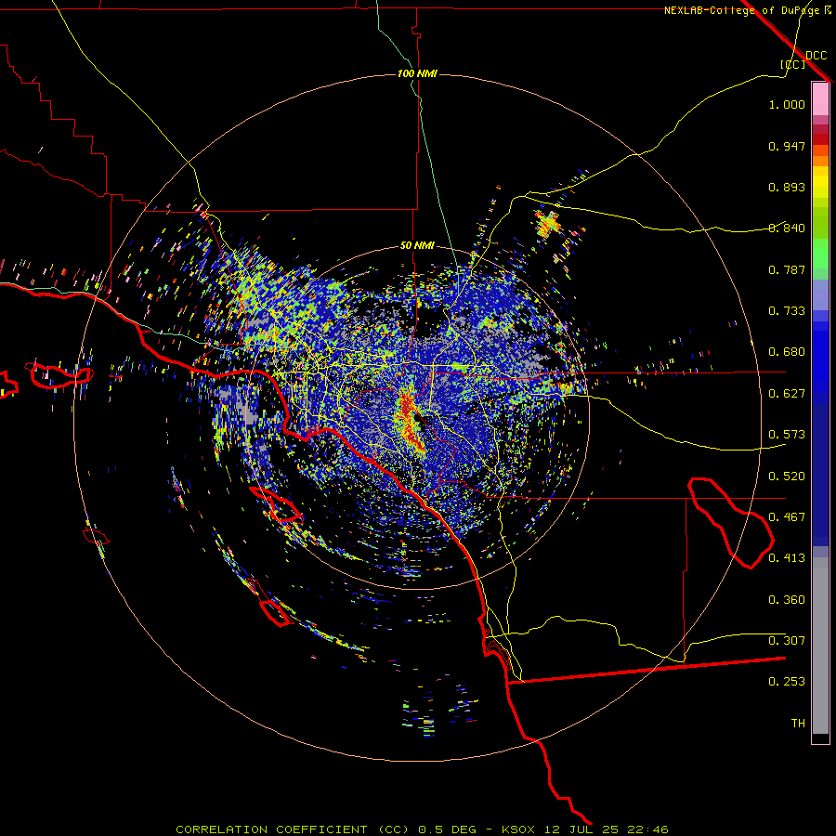Click the 0.360 legend value
Image resolution: width=836 pixels, height=836 pixels.
click(787, 600)
